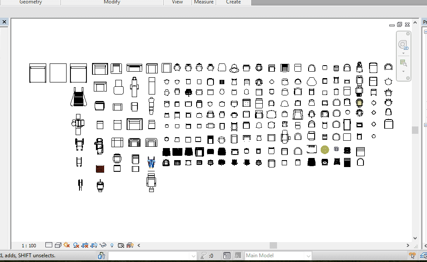The height and width of the screenshot is (262, 427).
Task: Open the active workset dropdown
Action: (193, 256)
